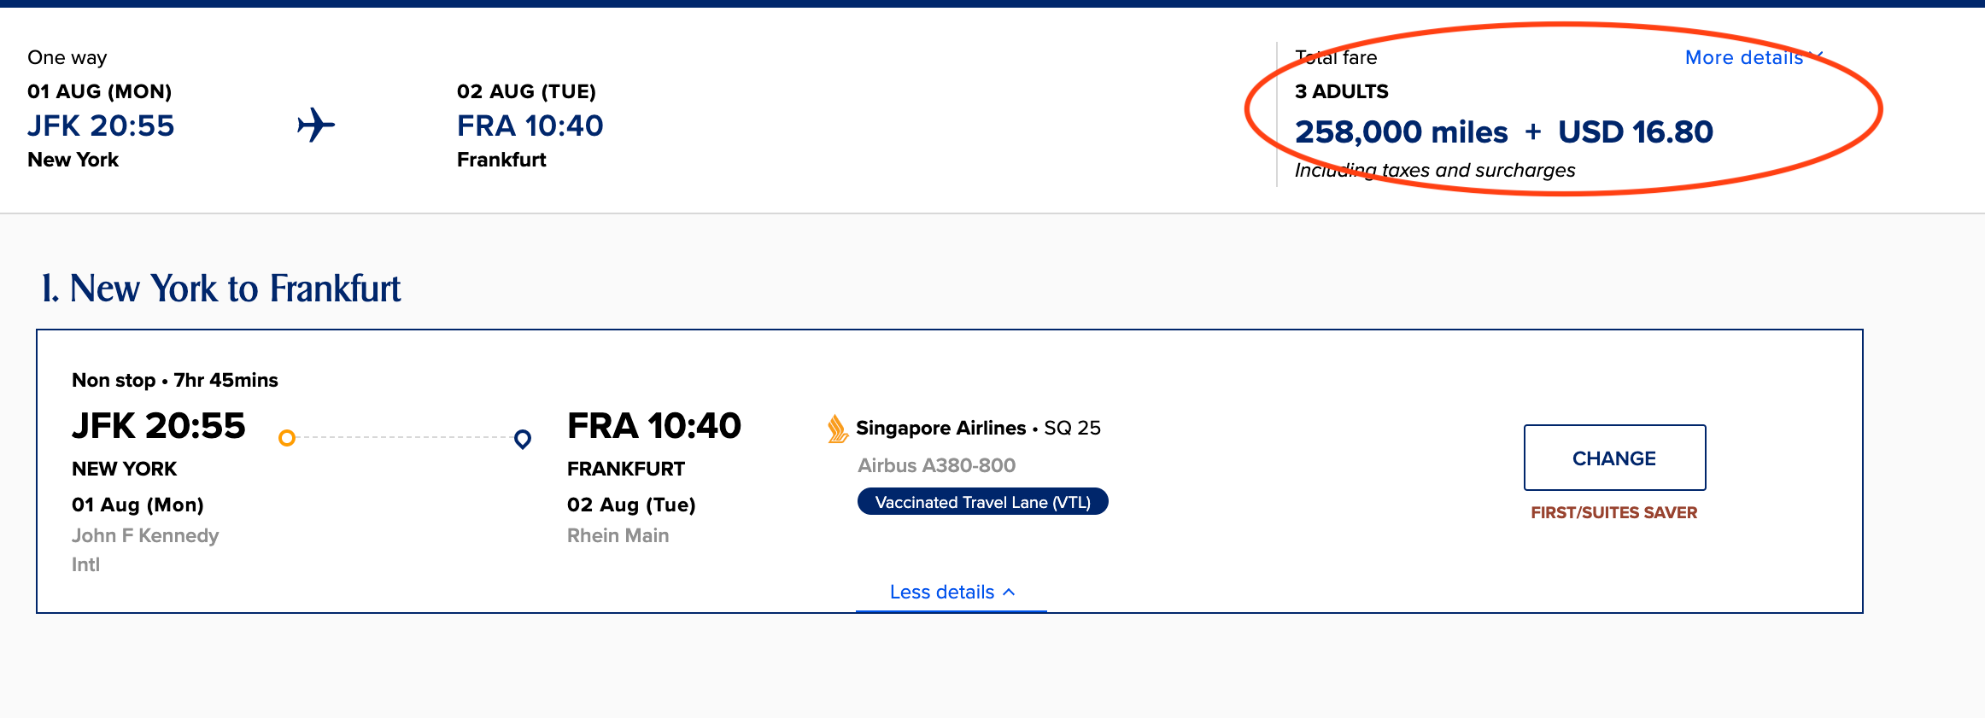Click the Airbus A380-800 aircraft text
The image size is (1985, 718).
[x=936, y=465]
